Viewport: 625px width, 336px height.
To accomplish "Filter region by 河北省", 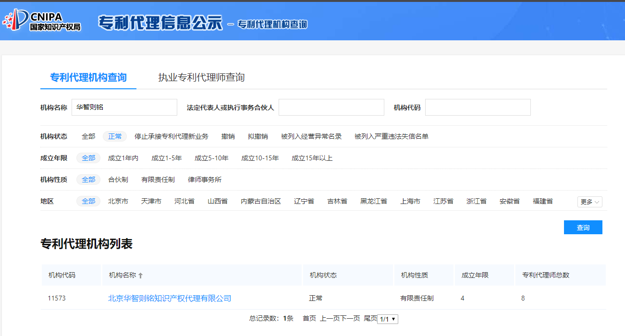I will coord(184,201).
